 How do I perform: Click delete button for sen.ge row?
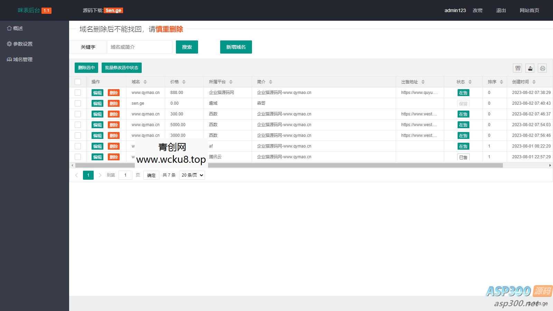coord(114,103)
